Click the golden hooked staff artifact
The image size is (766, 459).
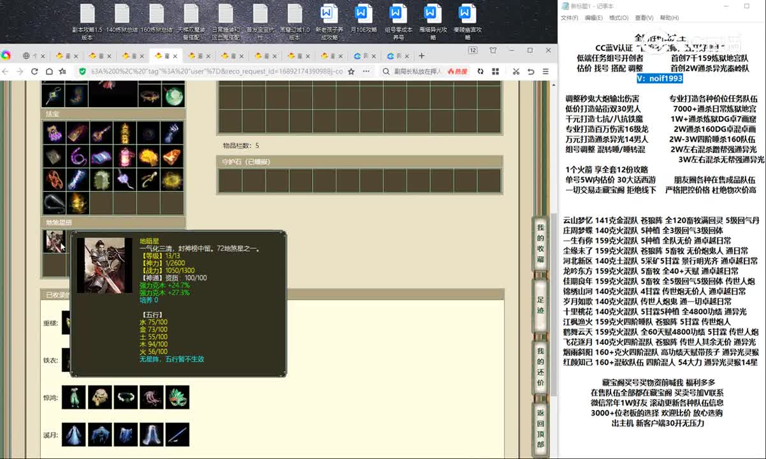[x=148, y=180]
